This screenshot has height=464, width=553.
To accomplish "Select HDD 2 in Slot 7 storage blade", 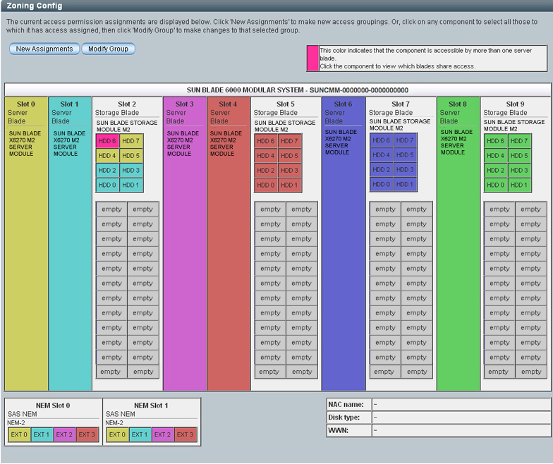I will pyautogui.click(x=382, y=169).
